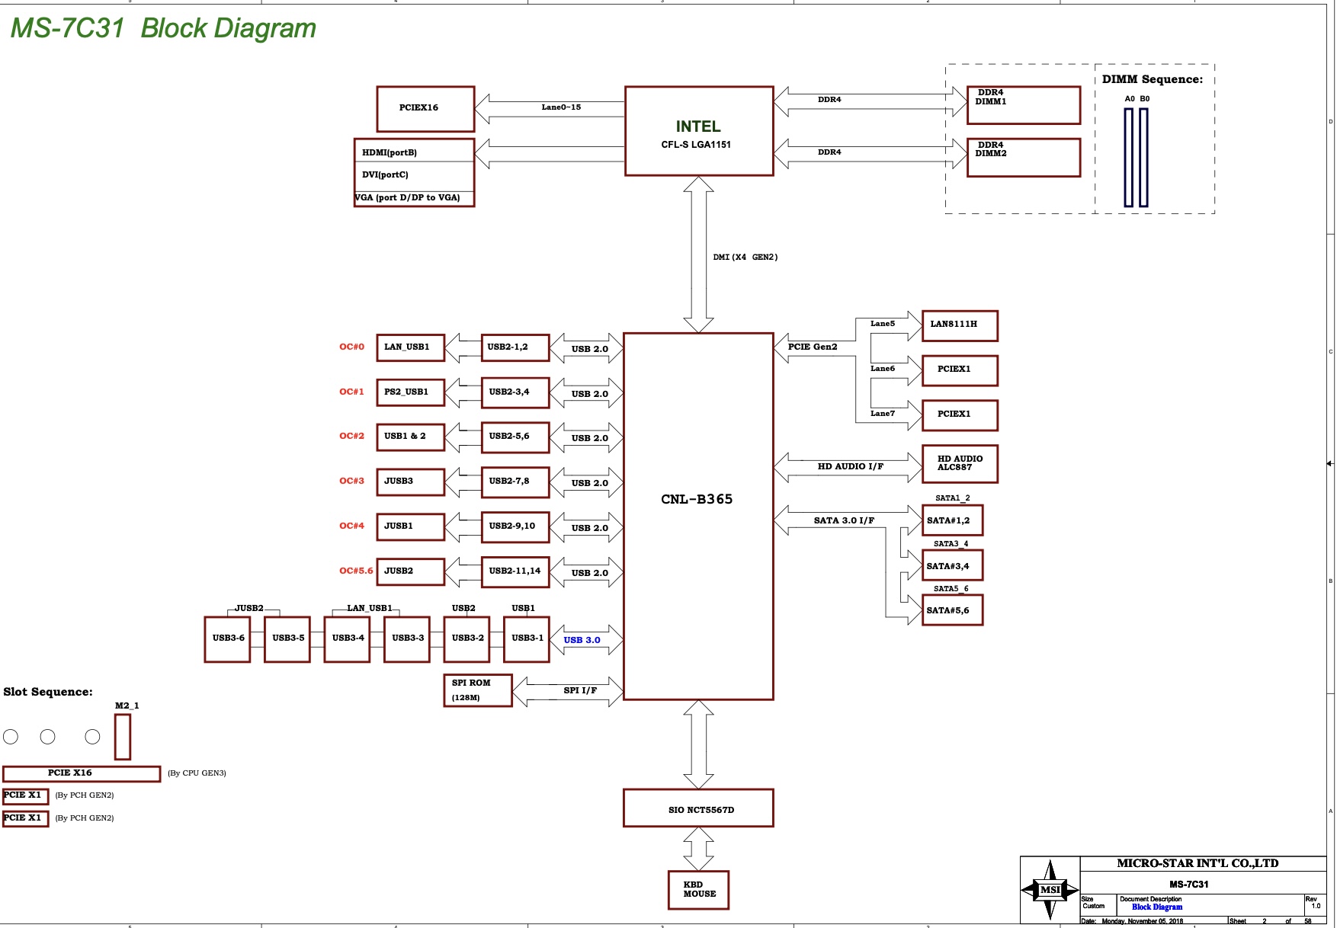The height and width of the screenshot is (928, 1337).
Task: Click the blue Block Diagram document description
Action: [1156, 907]
